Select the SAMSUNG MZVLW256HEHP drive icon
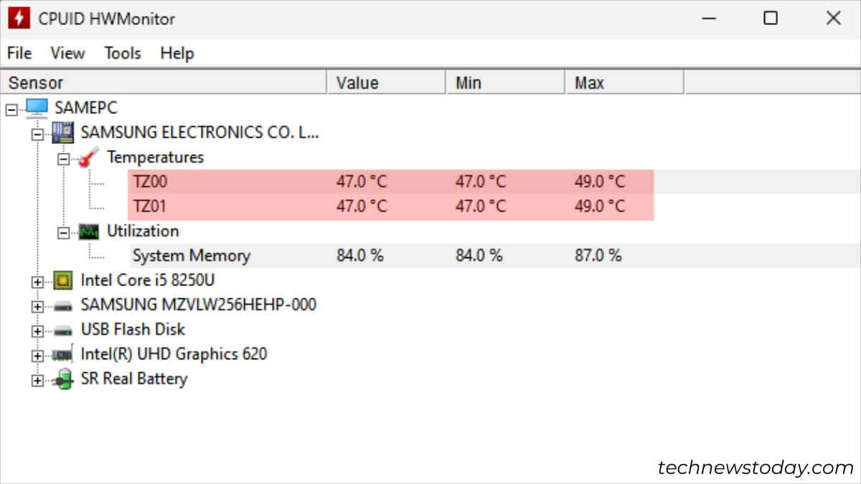 pos(62,304)
